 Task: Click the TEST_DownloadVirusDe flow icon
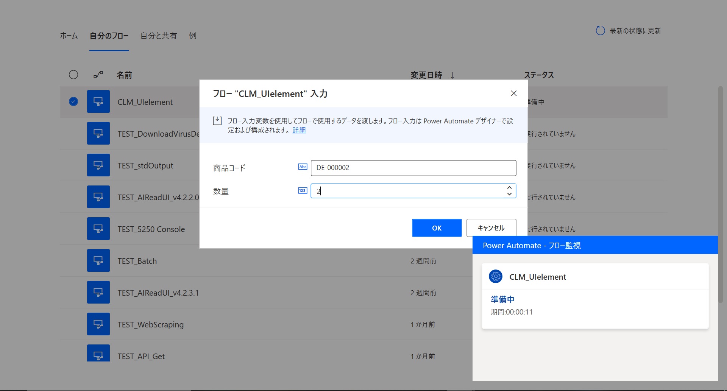pyautogui.click(x=98, y=133)
